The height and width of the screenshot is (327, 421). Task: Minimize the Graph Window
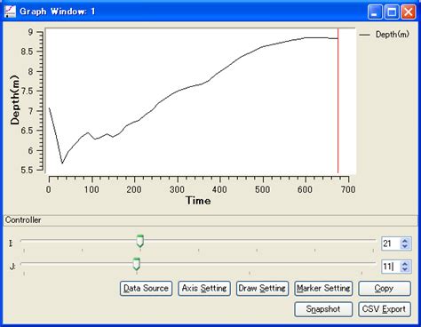375,12
